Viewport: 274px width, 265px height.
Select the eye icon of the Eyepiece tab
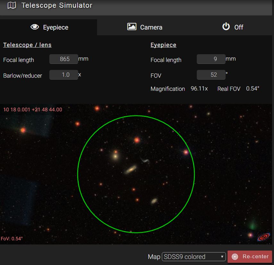[35, 27]
